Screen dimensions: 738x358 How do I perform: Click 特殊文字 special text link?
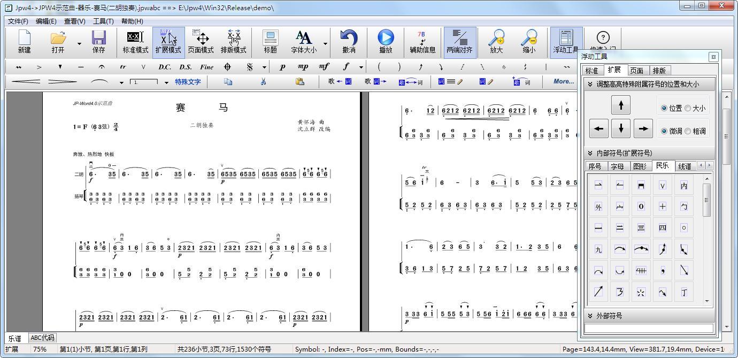click(188, 82)
